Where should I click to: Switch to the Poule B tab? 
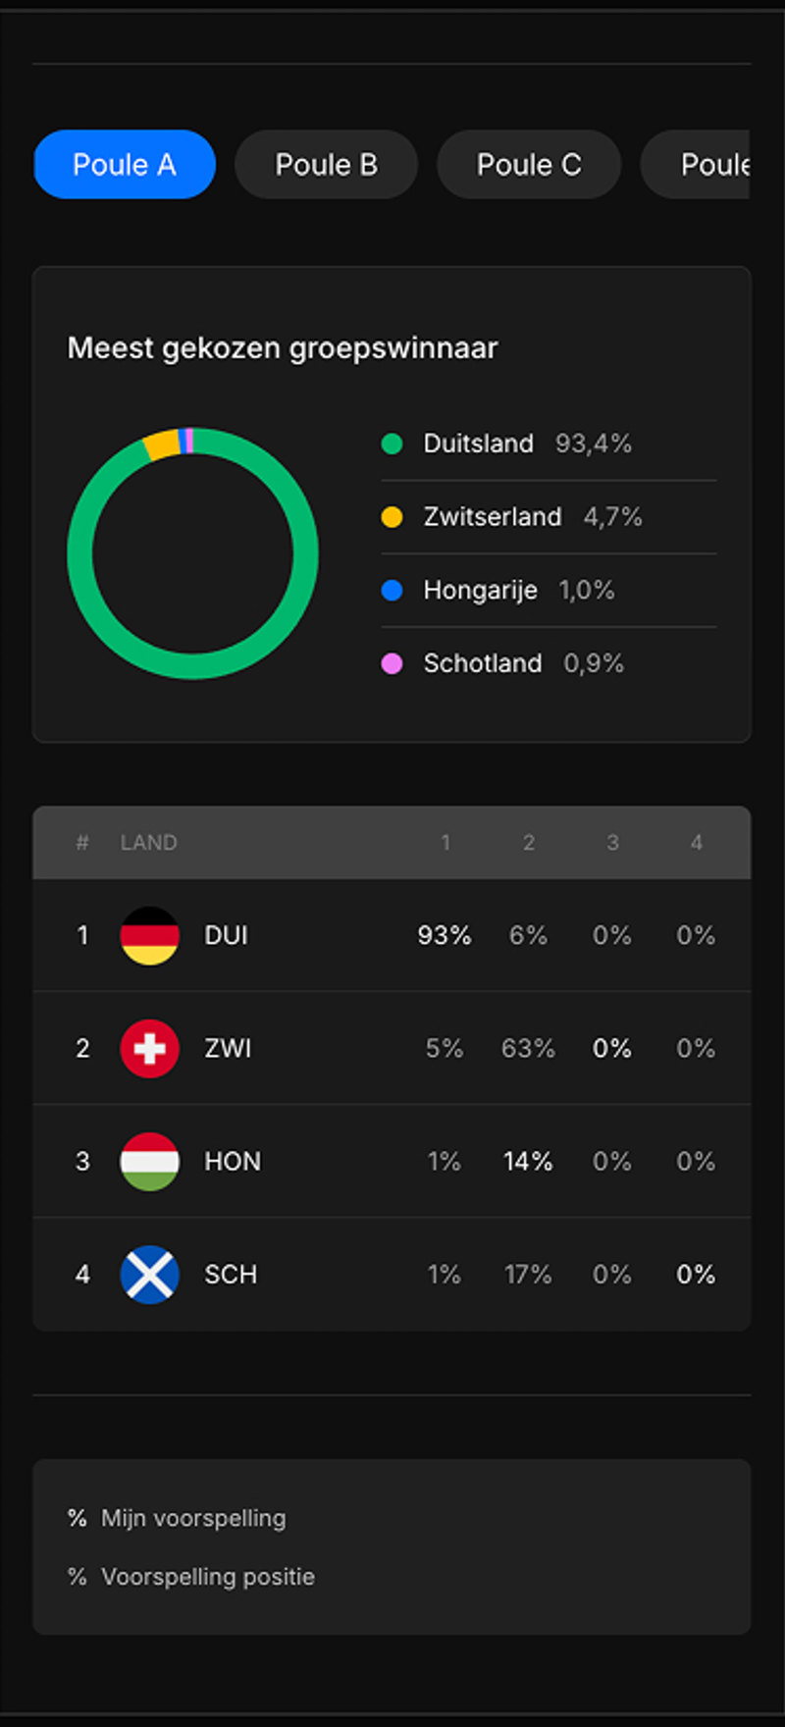[x=326, y=164]
